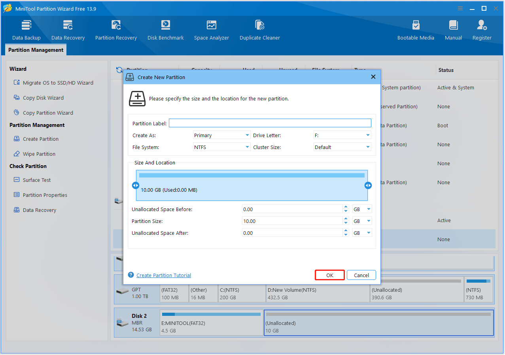Launch Migrate OS to SSD/HD Wizard

pos(54,83)
